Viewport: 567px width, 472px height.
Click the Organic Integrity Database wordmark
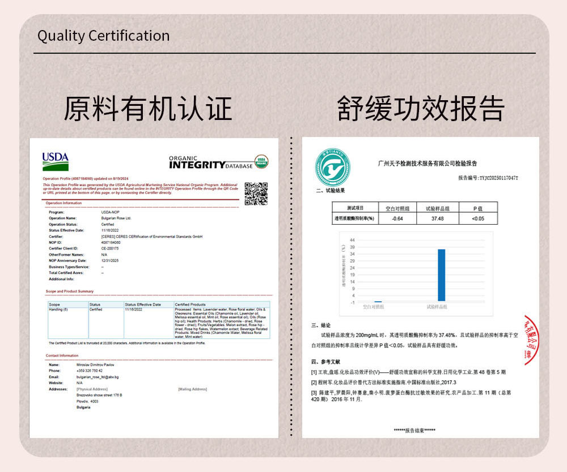[x=211, y=163]
